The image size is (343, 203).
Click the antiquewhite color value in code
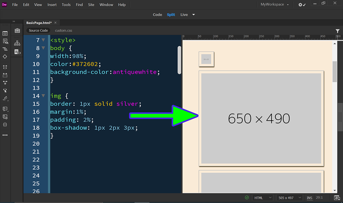click(x=135, y=72)
